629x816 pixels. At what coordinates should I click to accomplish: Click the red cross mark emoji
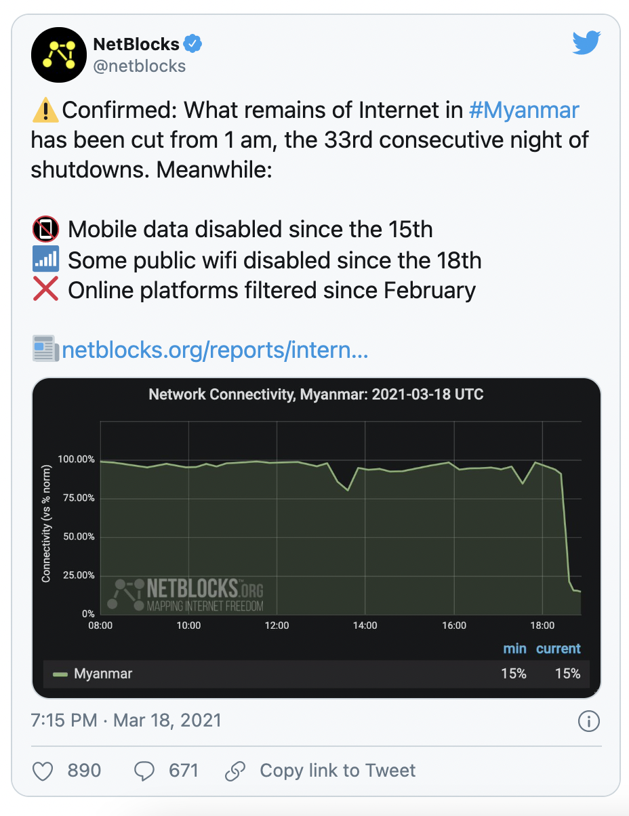45,290
